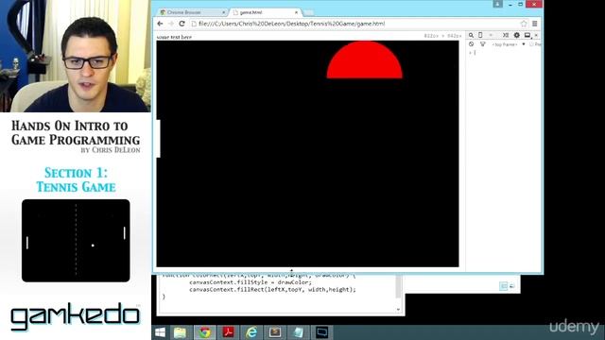
Task: Click the editor scrollbar down arrow
Action: coord(398,310)
